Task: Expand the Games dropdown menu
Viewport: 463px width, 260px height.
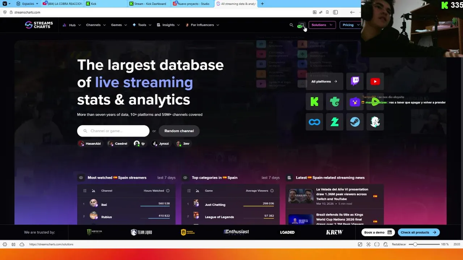Action: [119, 25]
